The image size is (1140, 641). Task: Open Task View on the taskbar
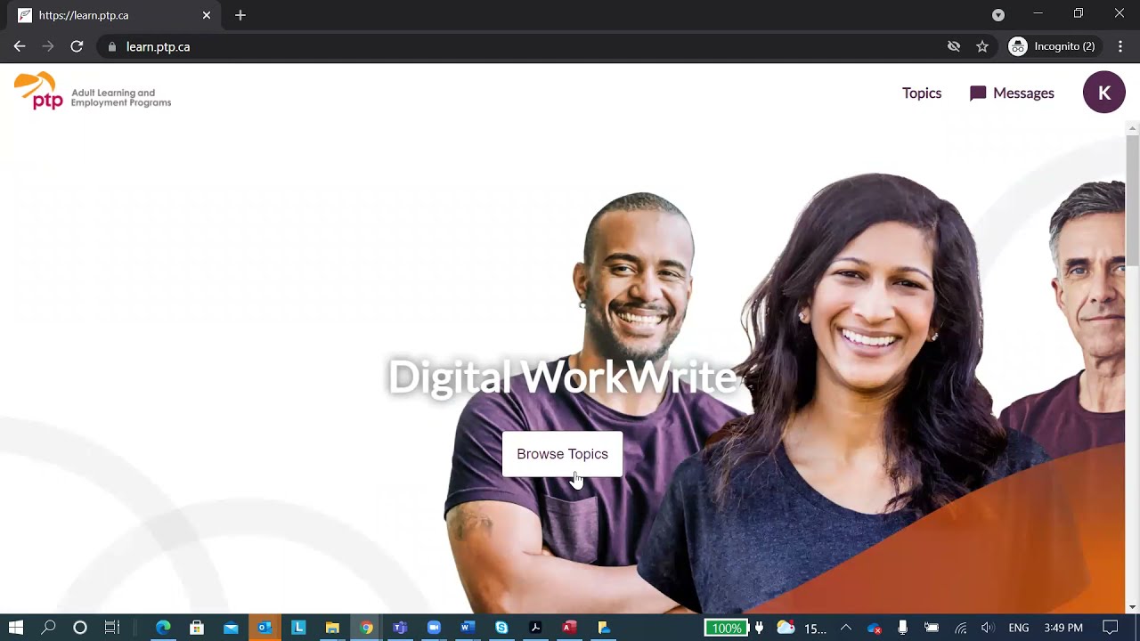(x=112, y=628)
